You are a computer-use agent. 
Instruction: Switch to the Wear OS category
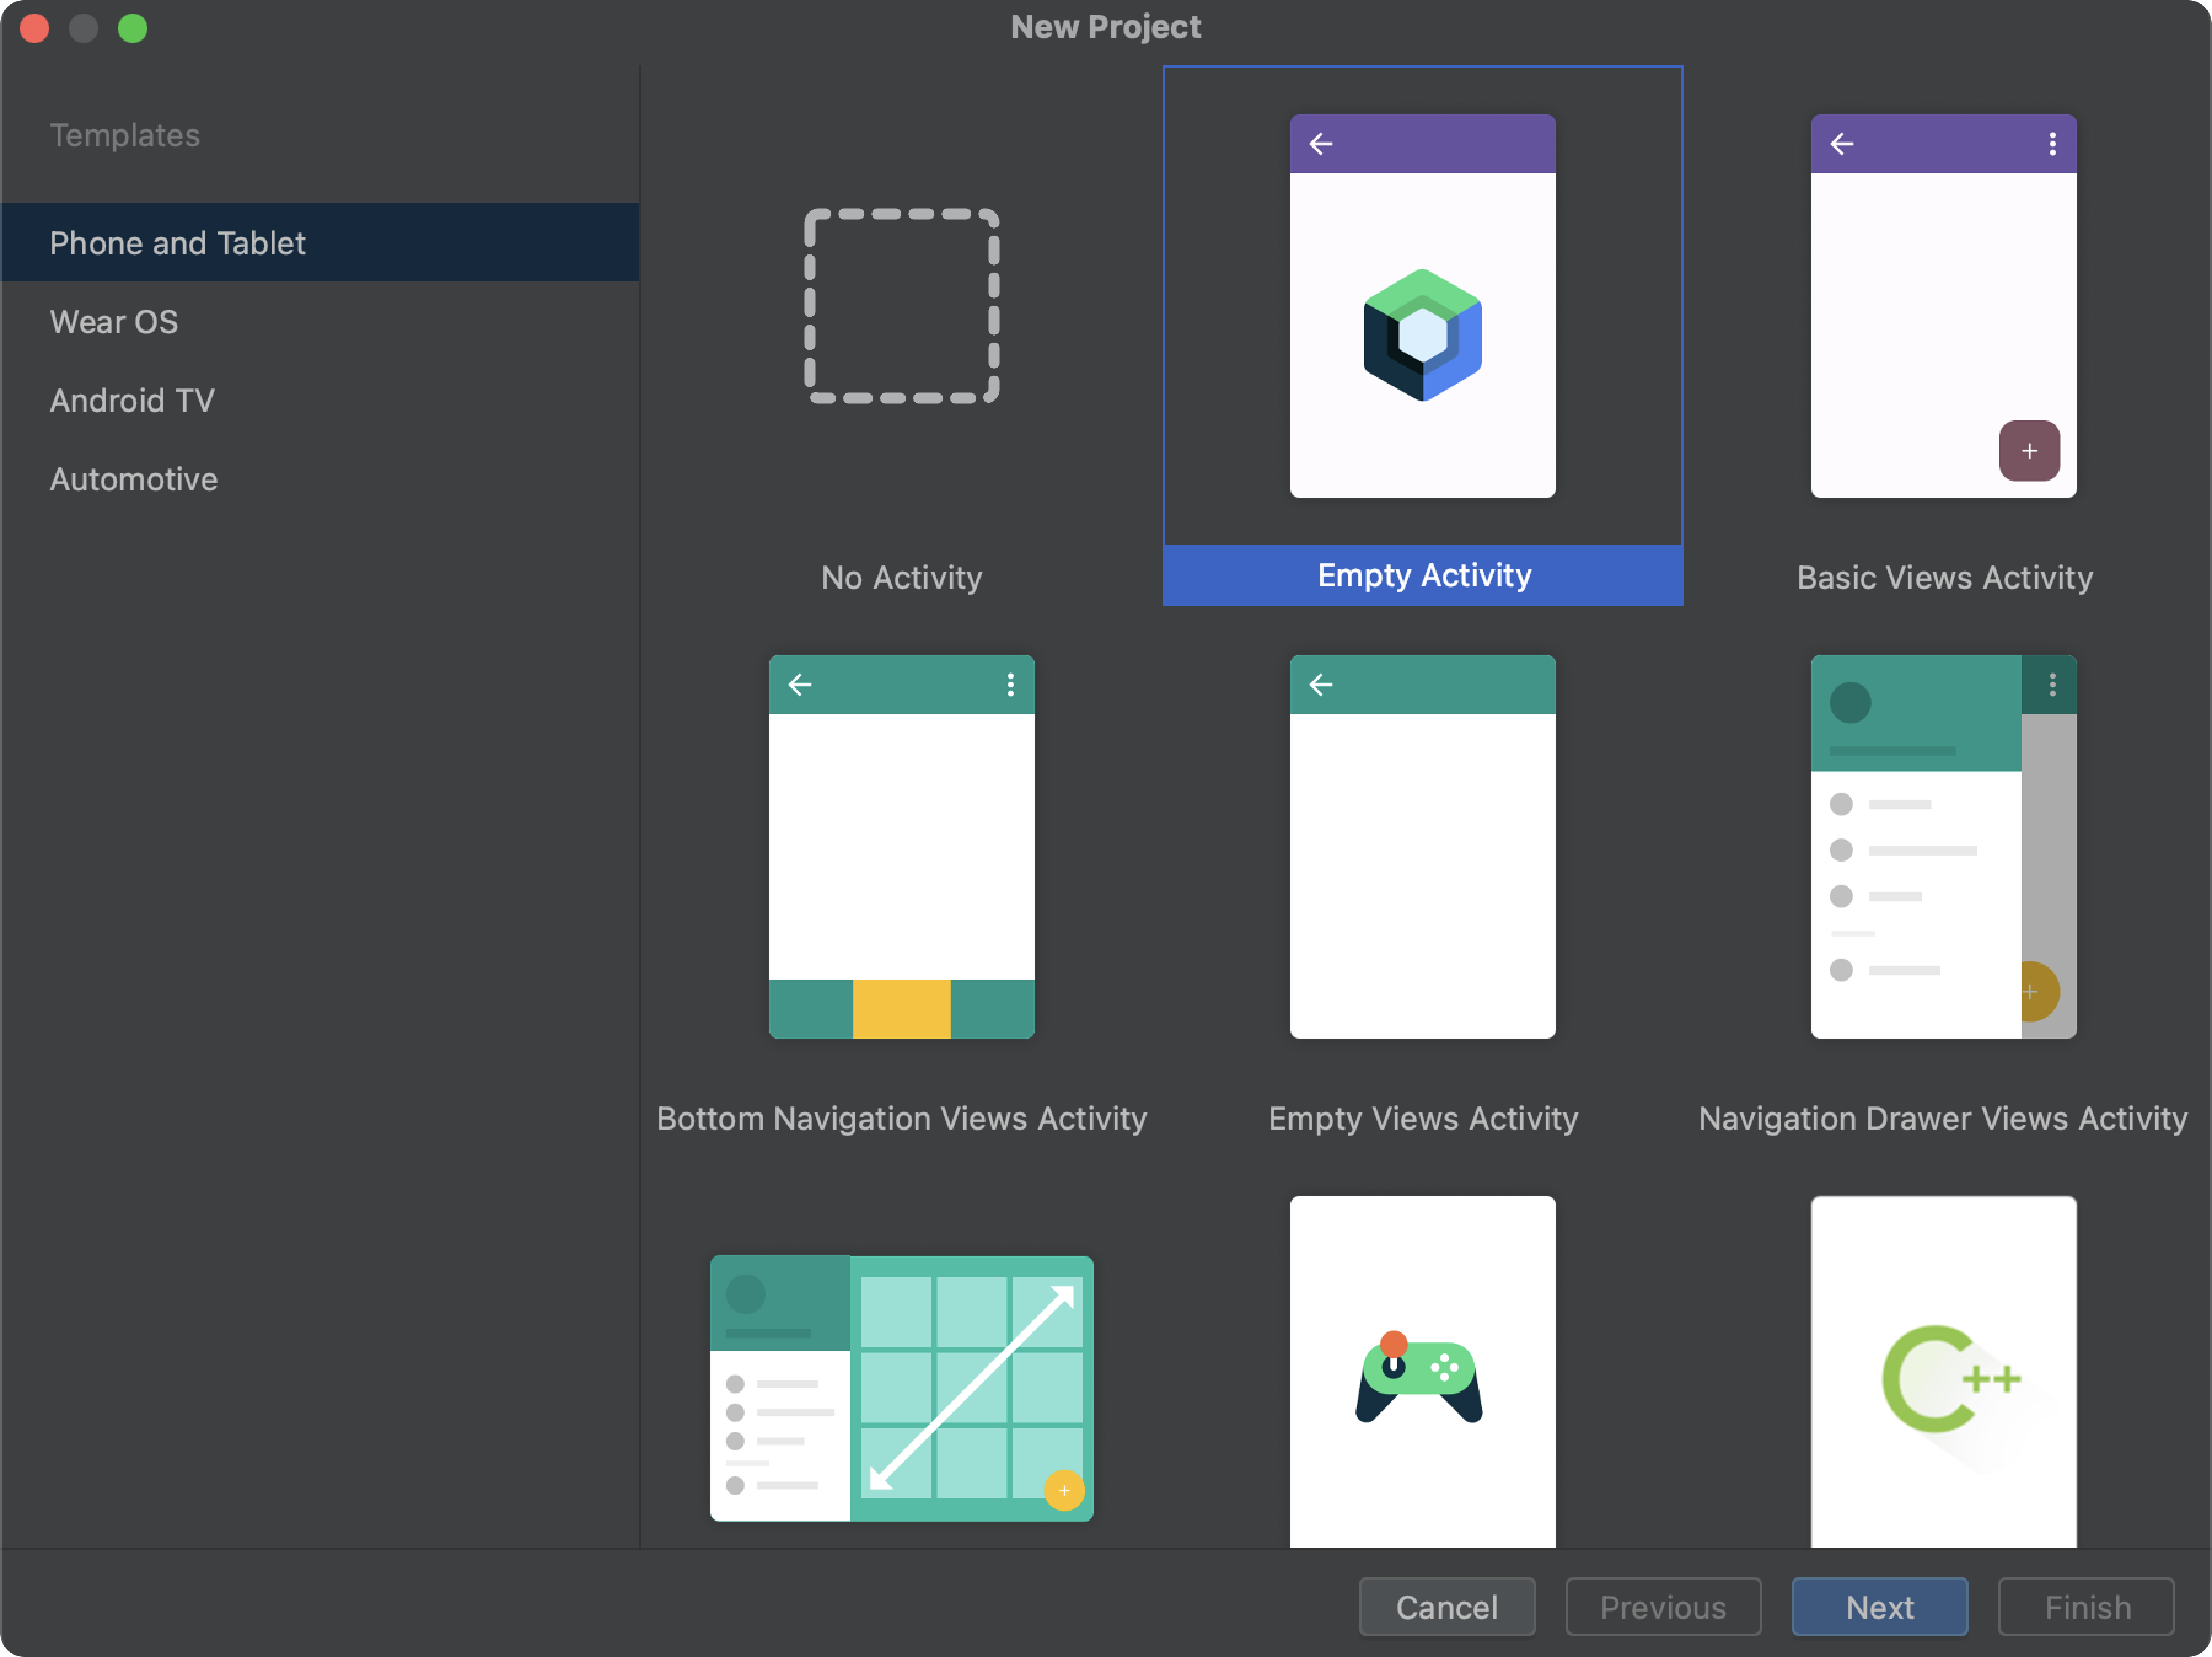coord(115,320)
